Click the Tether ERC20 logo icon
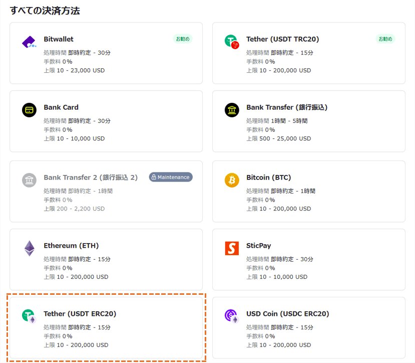415x363 pixels. pos(29,316)
